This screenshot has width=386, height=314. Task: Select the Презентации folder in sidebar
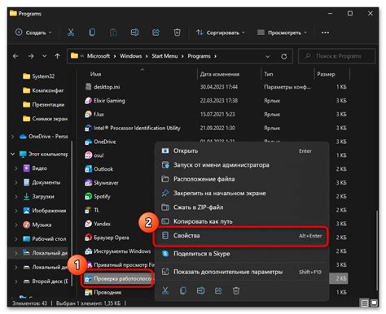pos(45,104)
